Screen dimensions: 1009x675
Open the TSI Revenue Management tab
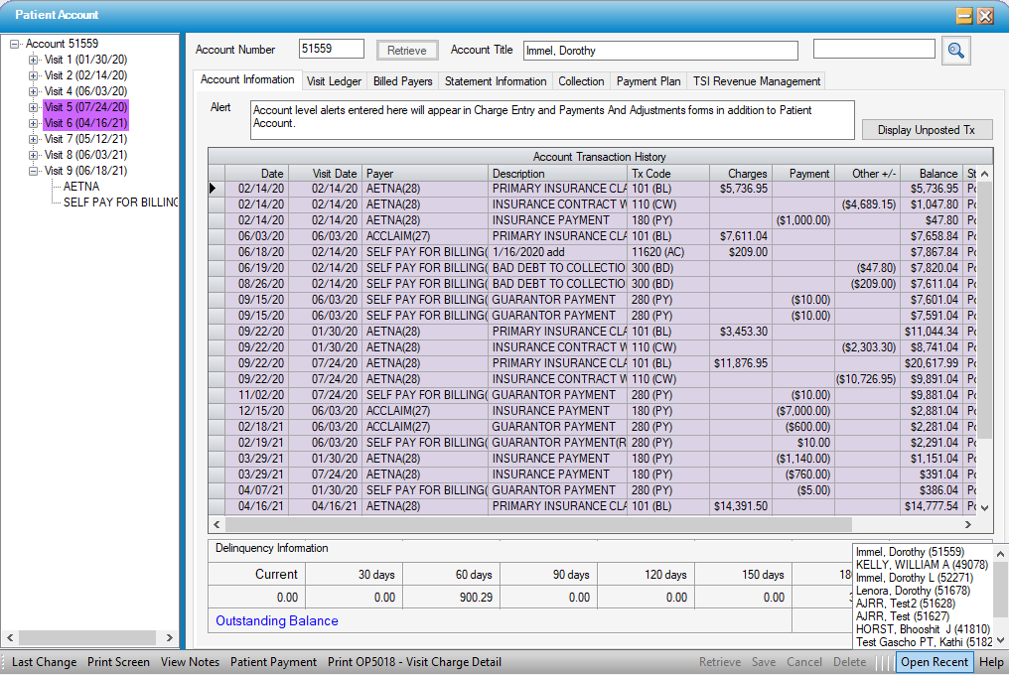757,81
